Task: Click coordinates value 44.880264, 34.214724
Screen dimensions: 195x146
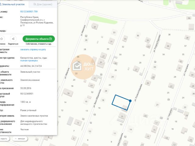Action: point(31,66)
